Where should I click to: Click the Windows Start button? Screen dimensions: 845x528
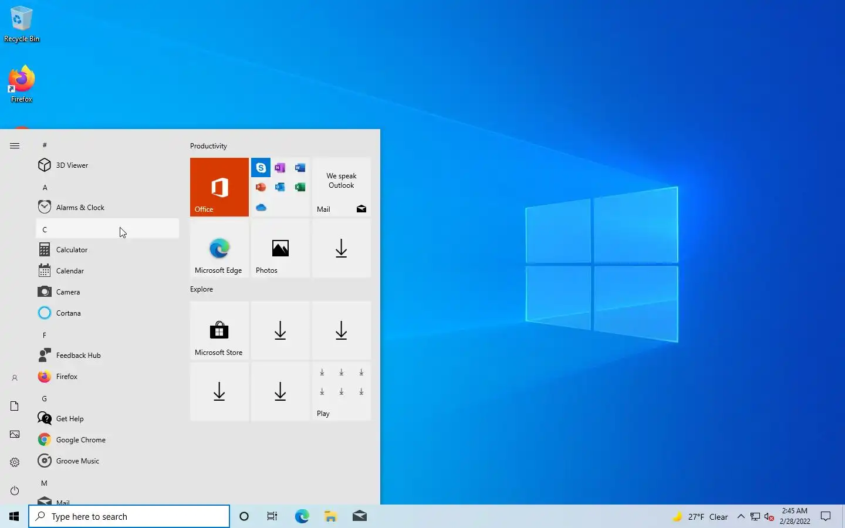(x=14, y=516)
